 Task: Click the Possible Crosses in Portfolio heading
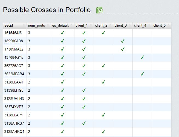(47, 10)
